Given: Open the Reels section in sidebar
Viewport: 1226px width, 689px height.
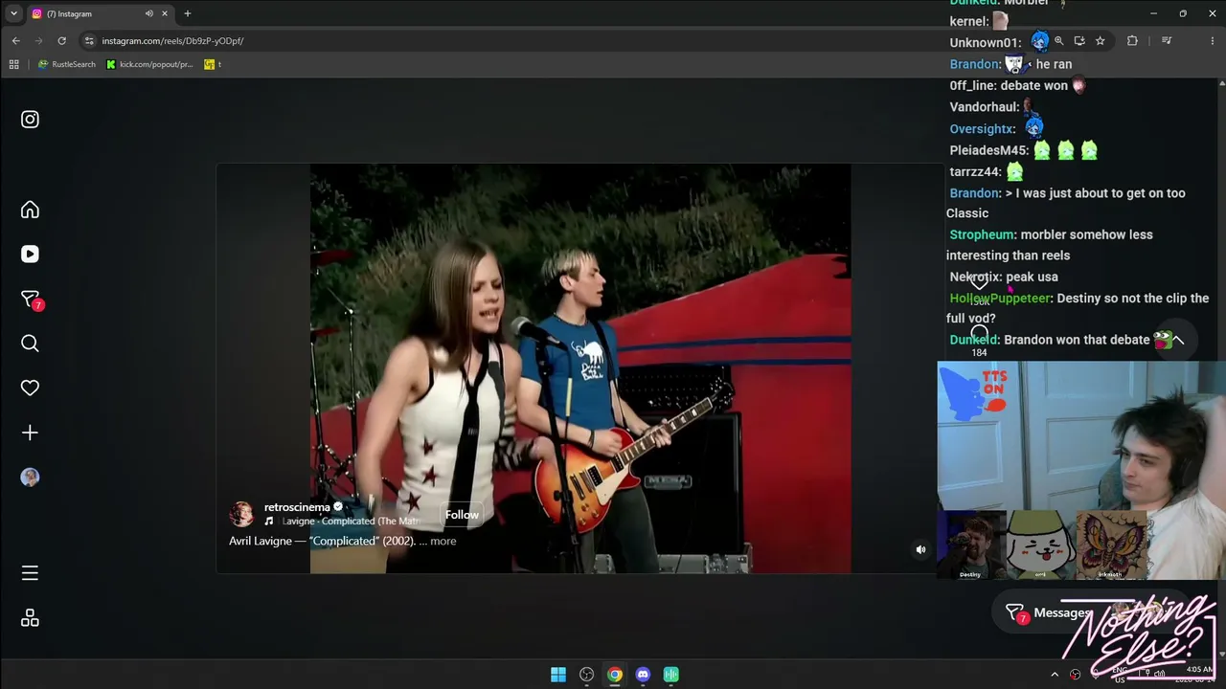Looking at the screenshot, I should pos(30,255).
